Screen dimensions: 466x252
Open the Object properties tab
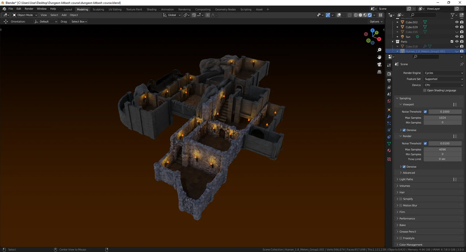coord(389,110)
